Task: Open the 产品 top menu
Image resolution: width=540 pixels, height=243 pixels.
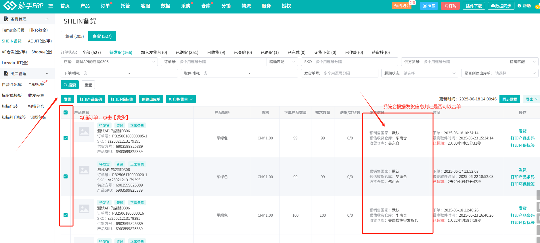Action: tap(85, 6)
